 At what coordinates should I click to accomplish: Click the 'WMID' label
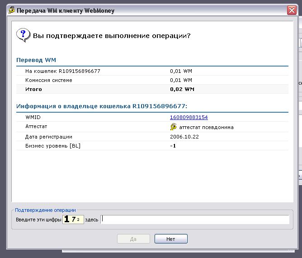tap(33, 117)
